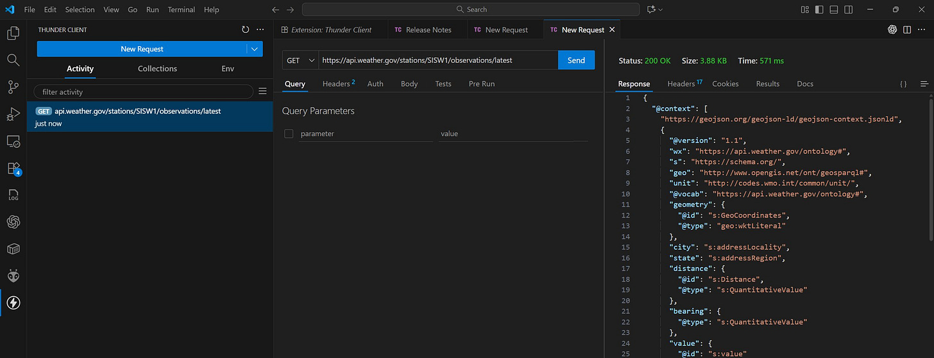
Task: Click the filter activity search box
Action: pos(143,92)
